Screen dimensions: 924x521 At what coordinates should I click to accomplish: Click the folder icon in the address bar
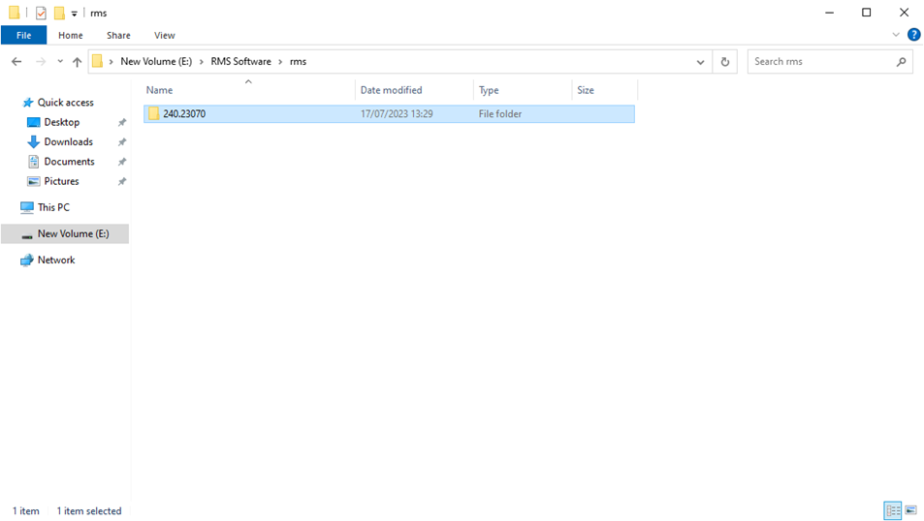[98, 61]
